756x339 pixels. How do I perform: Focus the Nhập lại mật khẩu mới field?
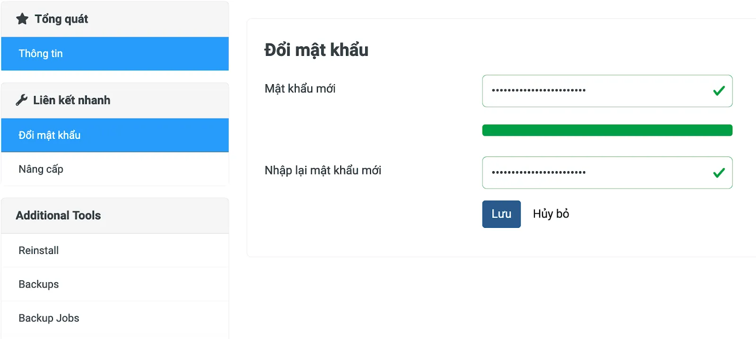[x=607, y=173]
